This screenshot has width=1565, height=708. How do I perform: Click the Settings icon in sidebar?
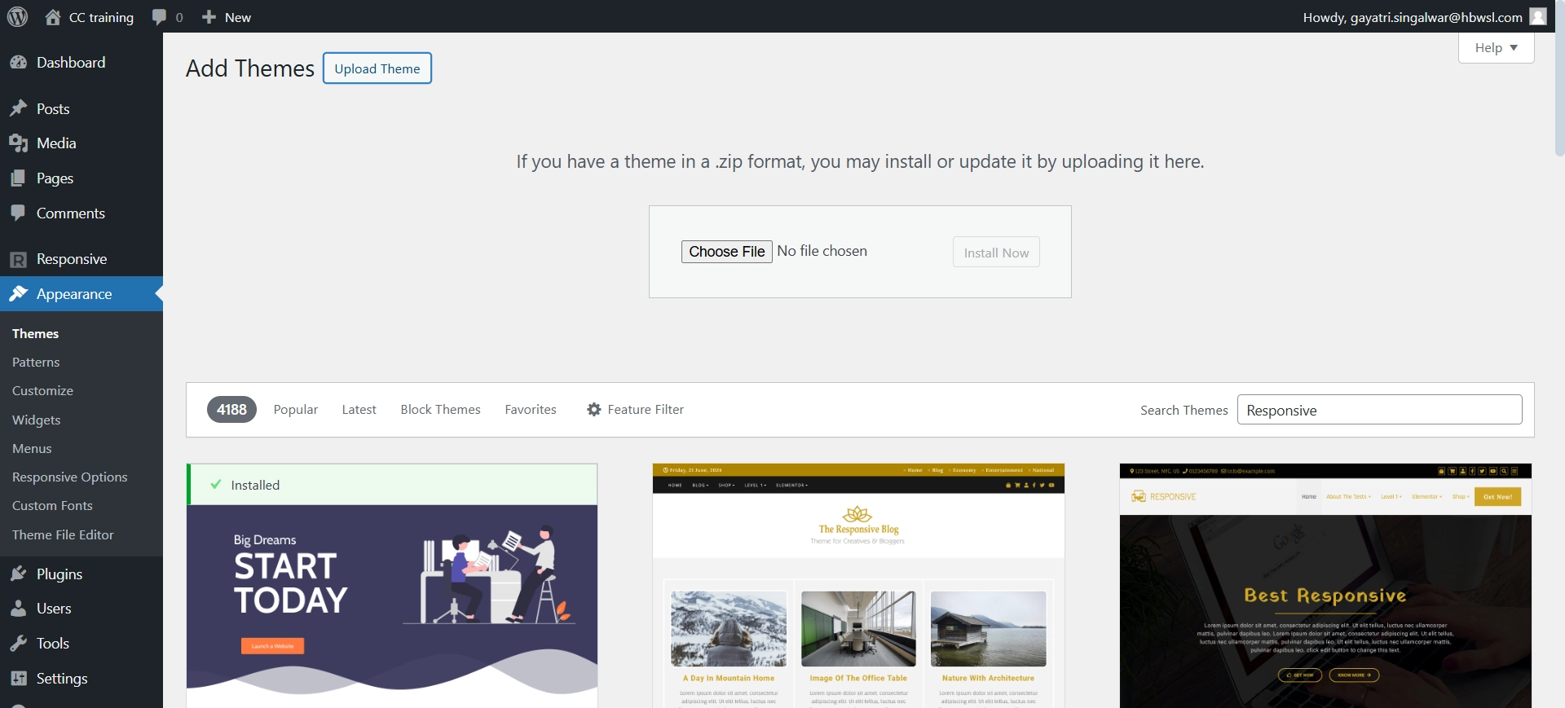coord(19,678)
